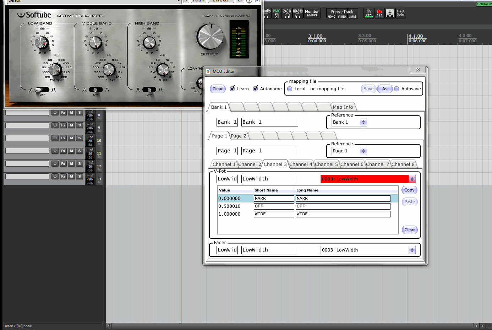This screenshot has width=492, height=330.
Task: Enable the Autosave radio option
Action: tap(397, 89)
